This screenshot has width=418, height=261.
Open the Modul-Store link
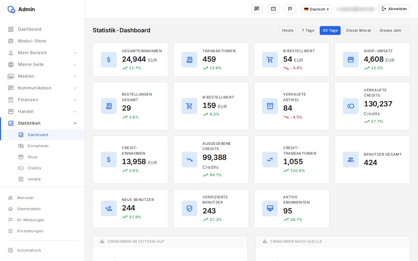(x=42, y=41)
